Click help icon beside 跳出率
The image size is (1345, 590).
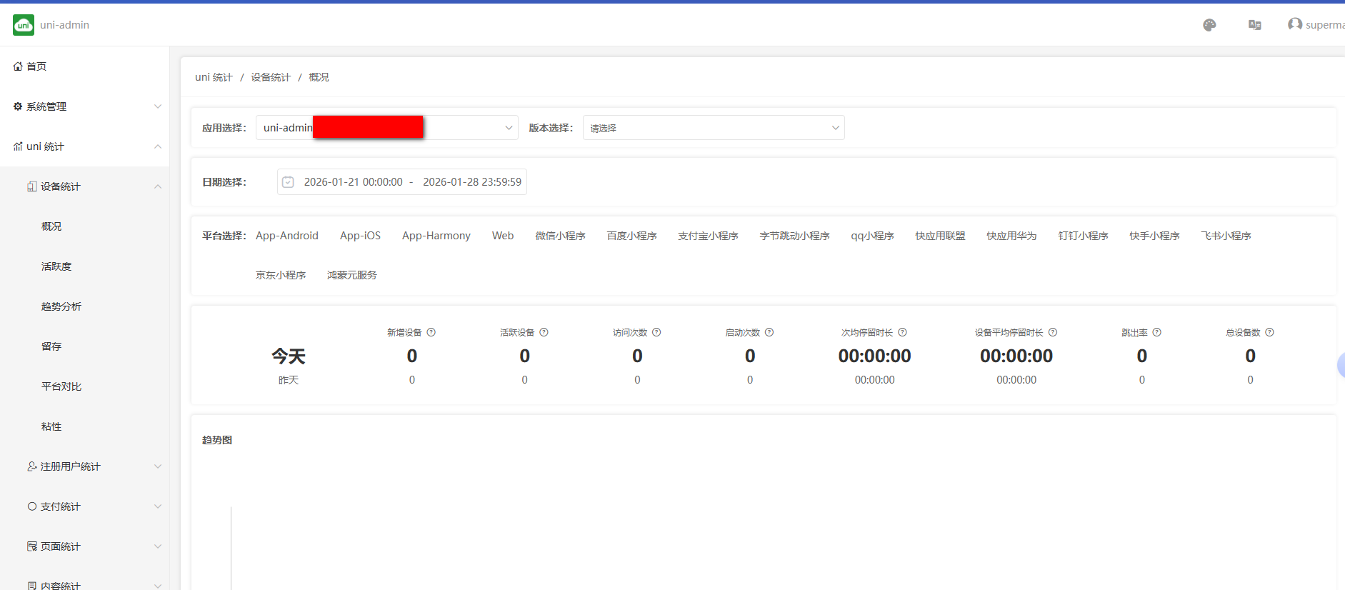pos(1157,332)
